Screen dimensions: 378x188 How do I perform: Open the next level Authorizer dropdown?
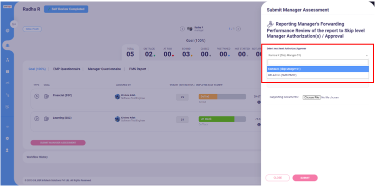click(318, 55)
